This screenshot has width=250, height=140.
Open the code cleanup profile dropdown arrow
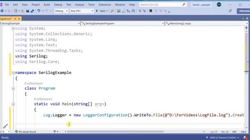[x=57, y=131]
